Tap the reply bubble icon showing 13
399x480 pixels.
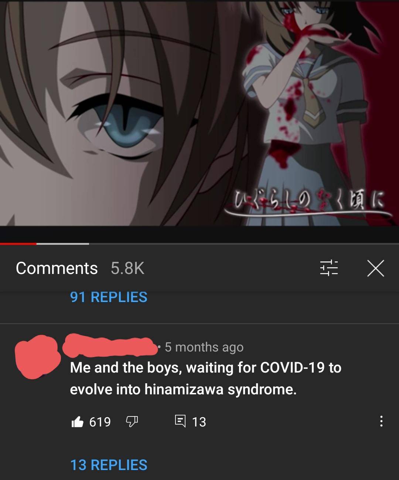tap(180, 421)
